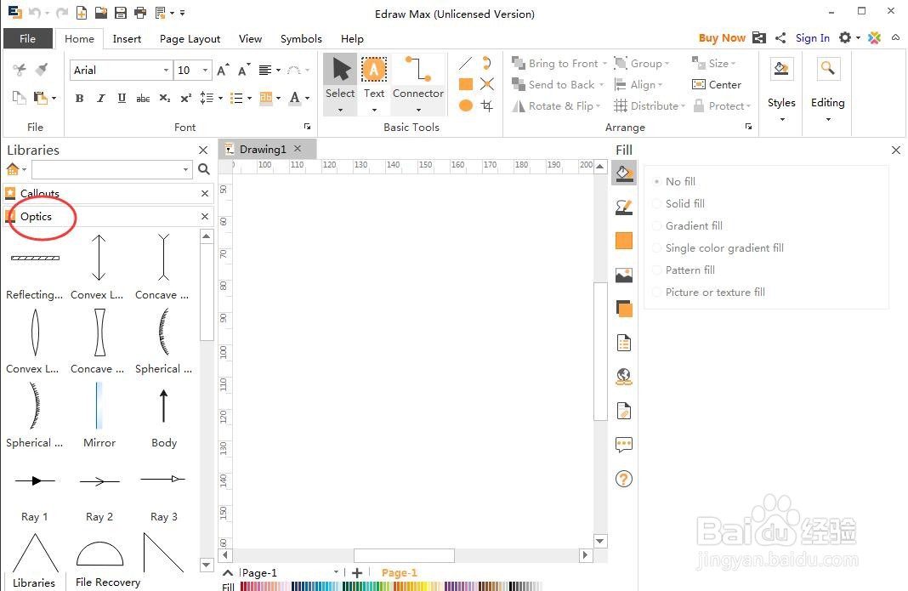The image size is (908, 591).
Task: Expand Bring to Front options
Action: point(604,63)
